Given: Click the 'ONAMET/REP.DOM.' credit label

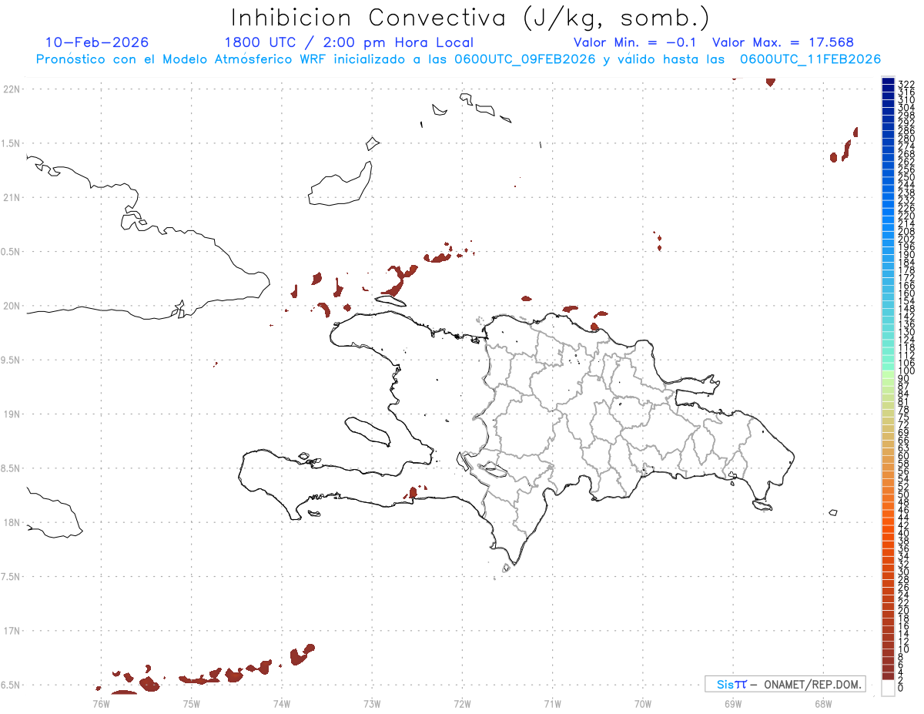Looking at the screenshot, I should 812,684.
